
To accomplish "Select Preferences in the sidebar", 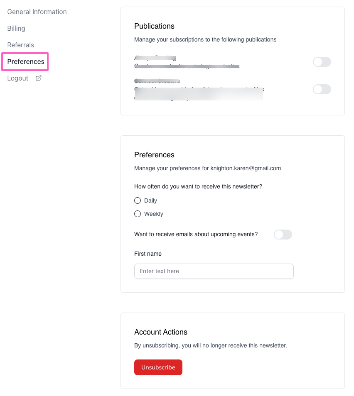I will point(26,61).
